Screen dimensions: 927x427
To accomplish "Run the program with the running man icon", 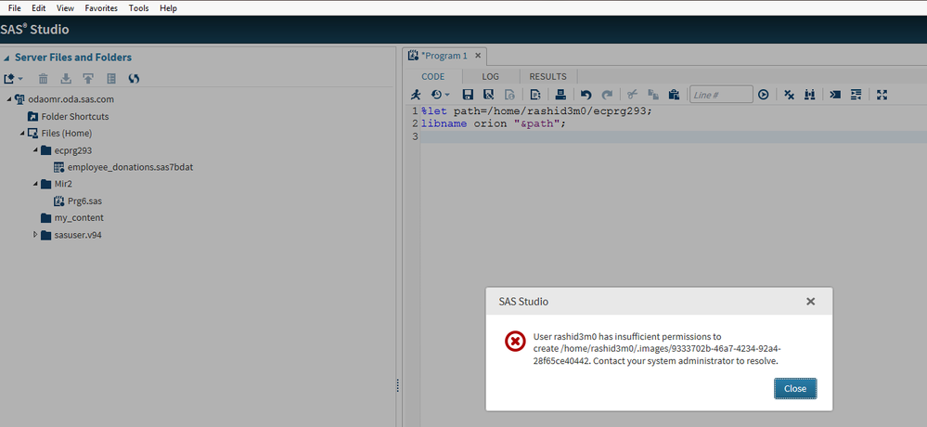I will tap(416, 94).
